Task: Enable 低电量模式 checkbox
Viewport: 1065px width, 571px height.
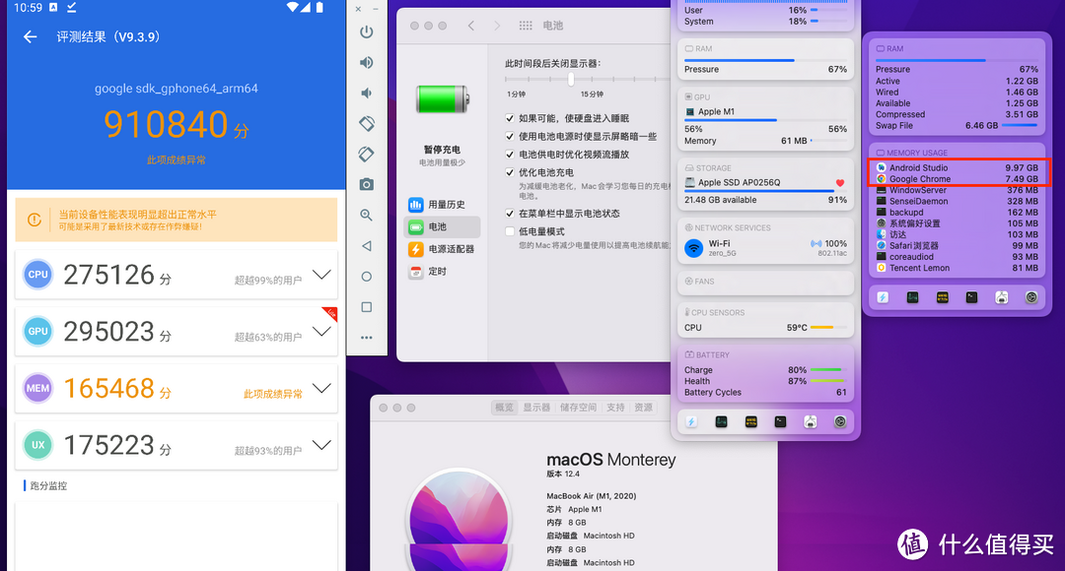Action: pyautogui.click(x=510, y=232)
